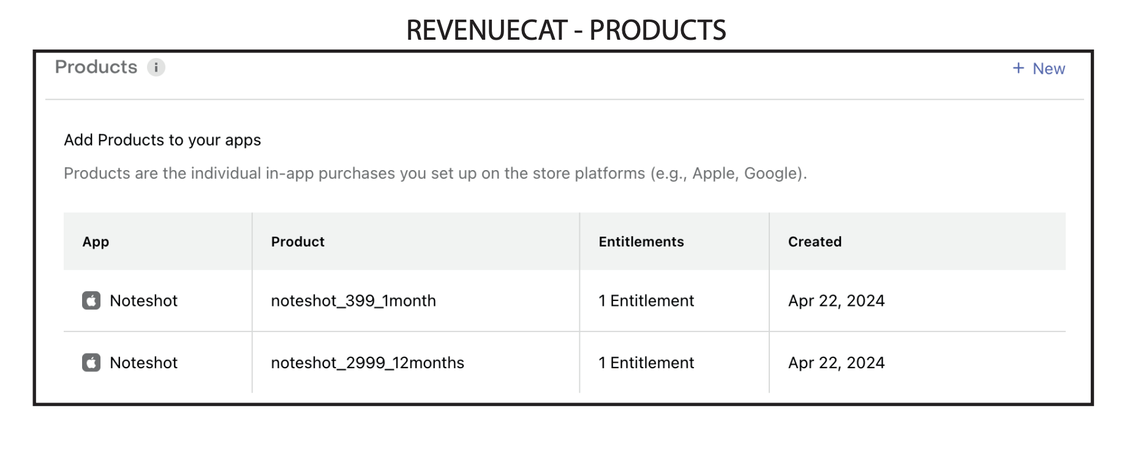Screen dimensions: 1138x449
Task: Click Apple icon in noteshot_2999_12months row
Action: (91, 363)
